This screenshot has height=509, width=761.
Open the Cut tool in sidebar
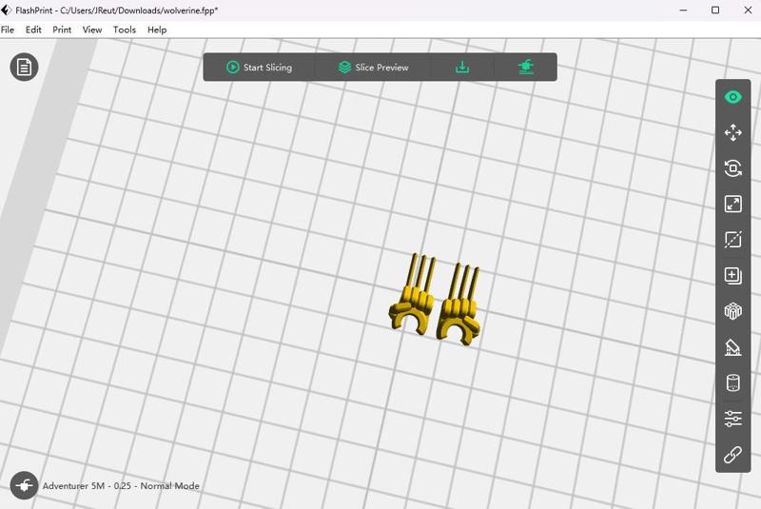[x=732, y=239]
